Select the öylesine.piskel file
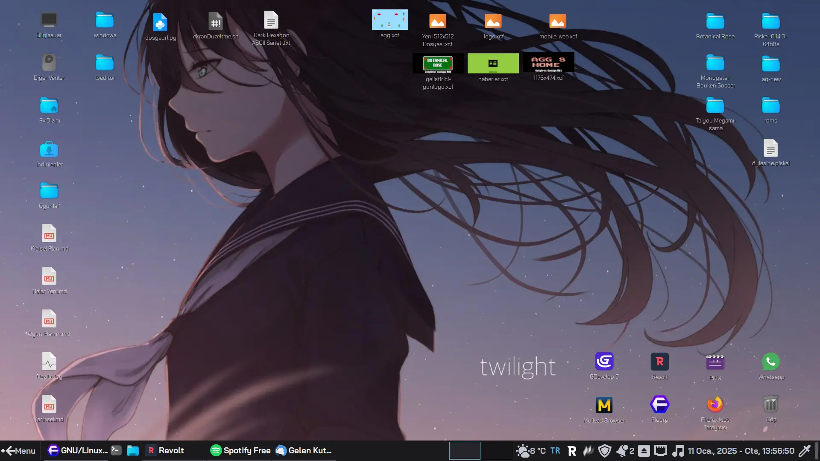Screen dimensions: 820x461 [771, 152]
